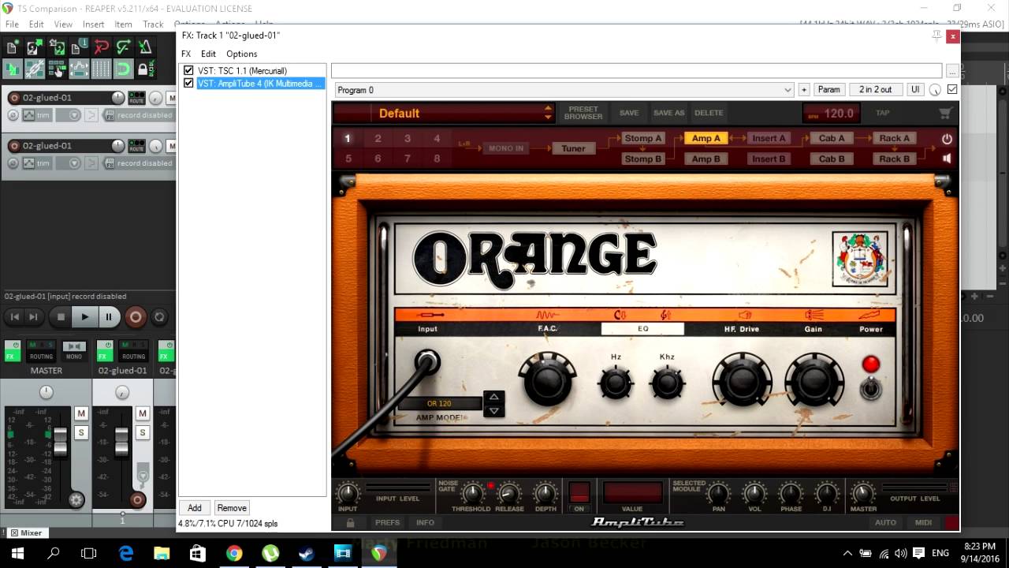Uncheck the VST: AmpliTube 4 checkbox
The image size is (1009, 568).
click(188, 83)
